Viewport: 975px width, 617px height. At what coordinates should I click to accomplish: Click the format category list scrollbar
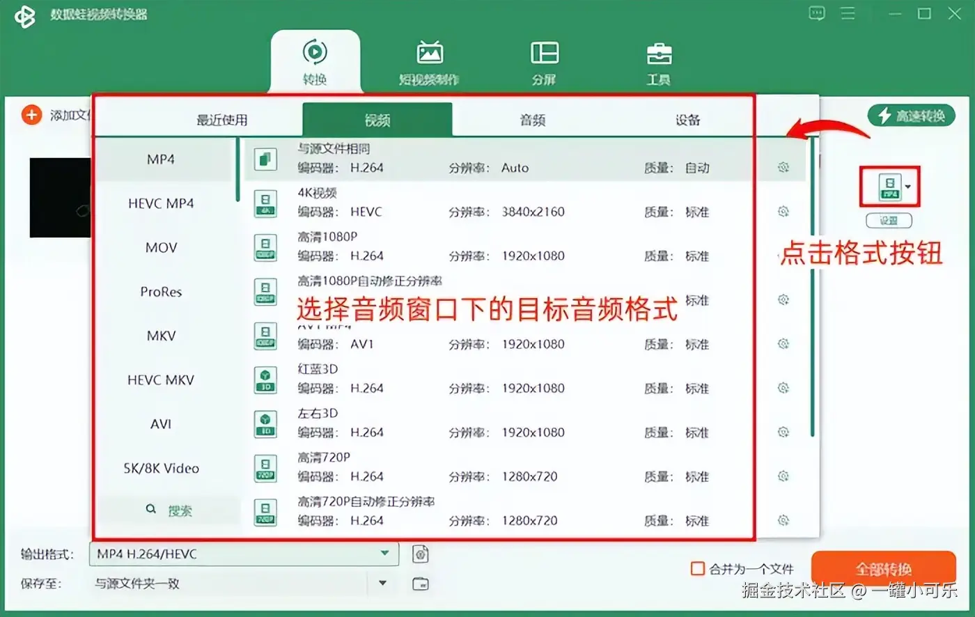pyautogui.click(x=237, y=170)
